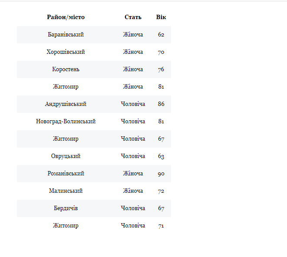Screen dimensions: 287x257
Task: Click the Вік column header
Action: [x=161, y=17]
